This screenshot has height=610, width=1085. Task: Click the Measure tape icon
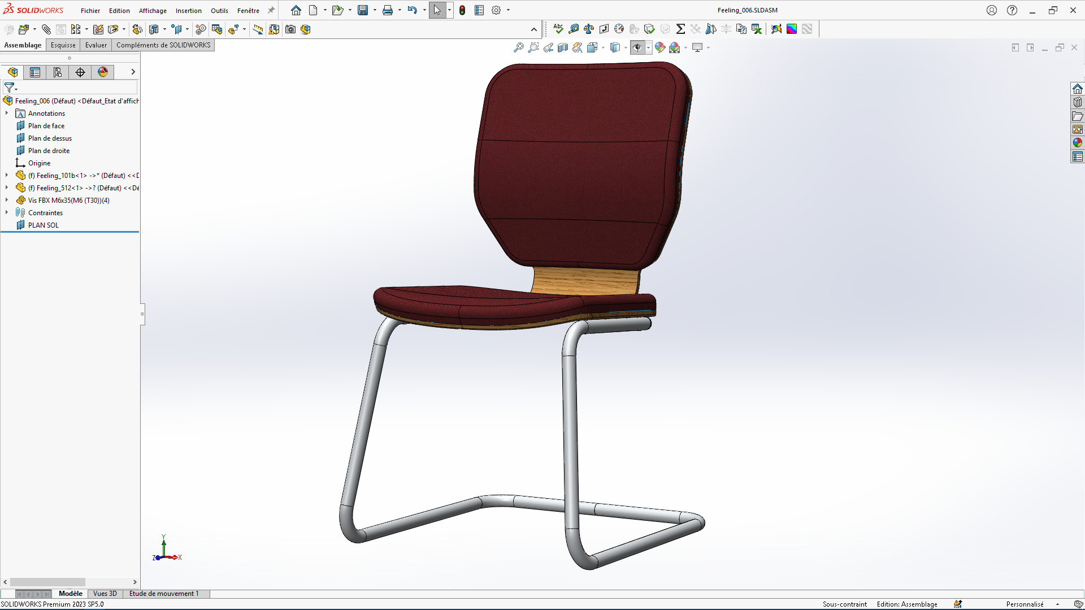point(574,29)
